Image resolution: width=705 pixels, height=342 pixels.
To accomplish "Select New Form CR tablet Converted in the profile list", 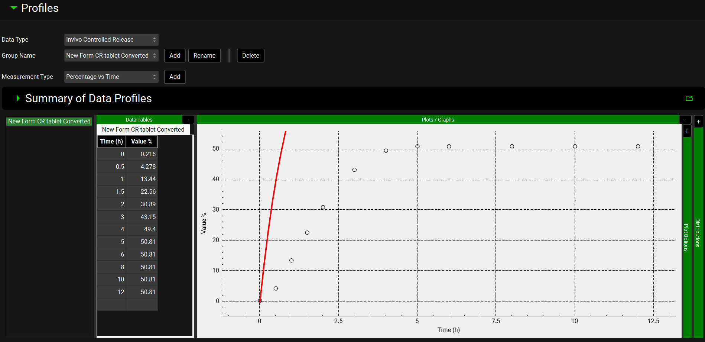I will point(49,122).
